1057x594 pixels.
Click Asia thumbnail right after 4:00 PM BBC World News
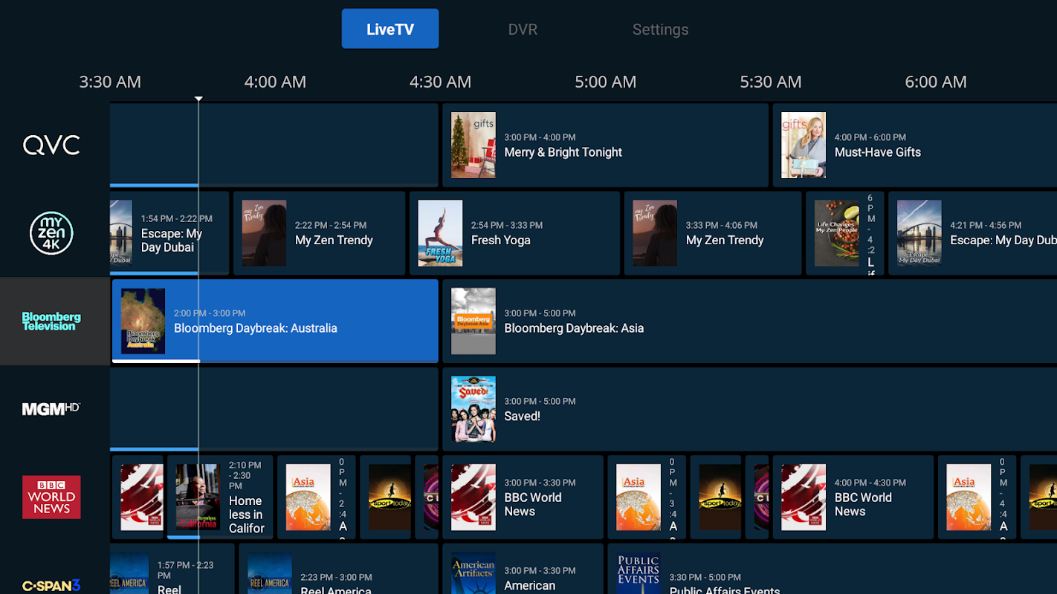pos(969,497)
